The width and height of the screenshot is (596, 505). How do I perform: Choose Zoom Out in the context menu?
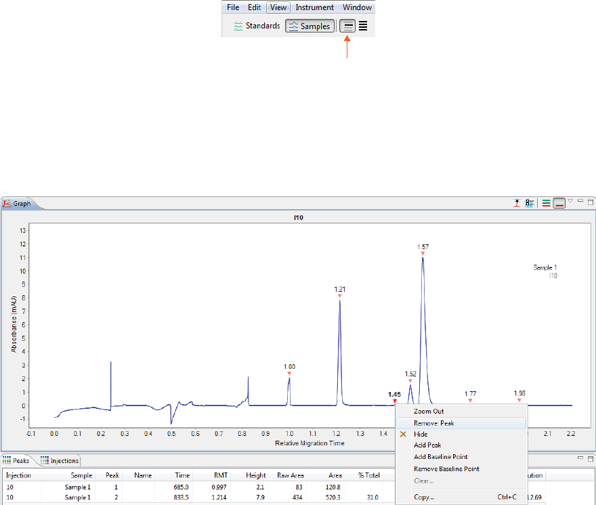[461, 411]
